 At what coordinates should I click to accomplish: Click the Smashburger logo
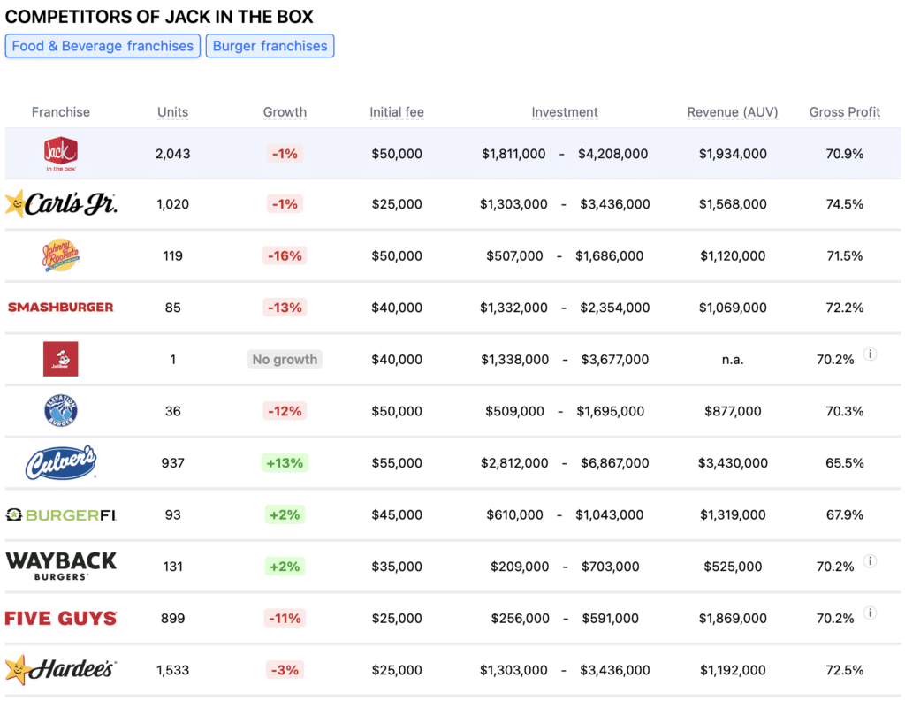pos(61,307)
